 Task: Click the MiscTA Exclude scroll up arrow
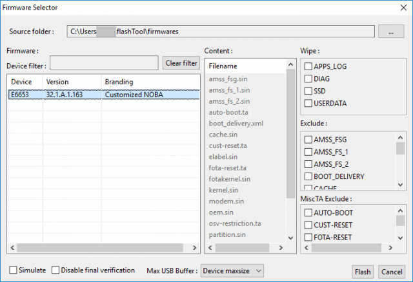pos(400,211)
